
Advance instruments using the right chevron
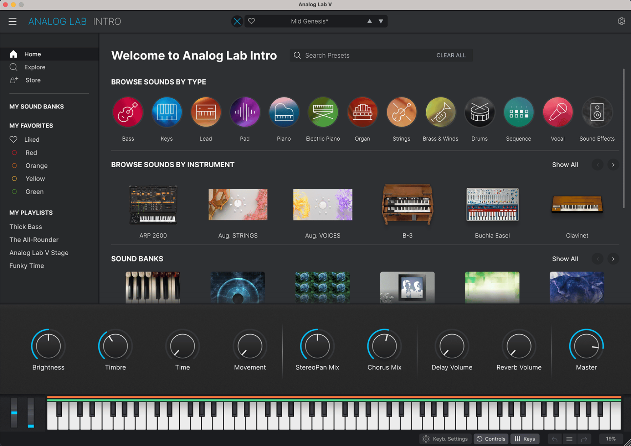pos(613,165)
